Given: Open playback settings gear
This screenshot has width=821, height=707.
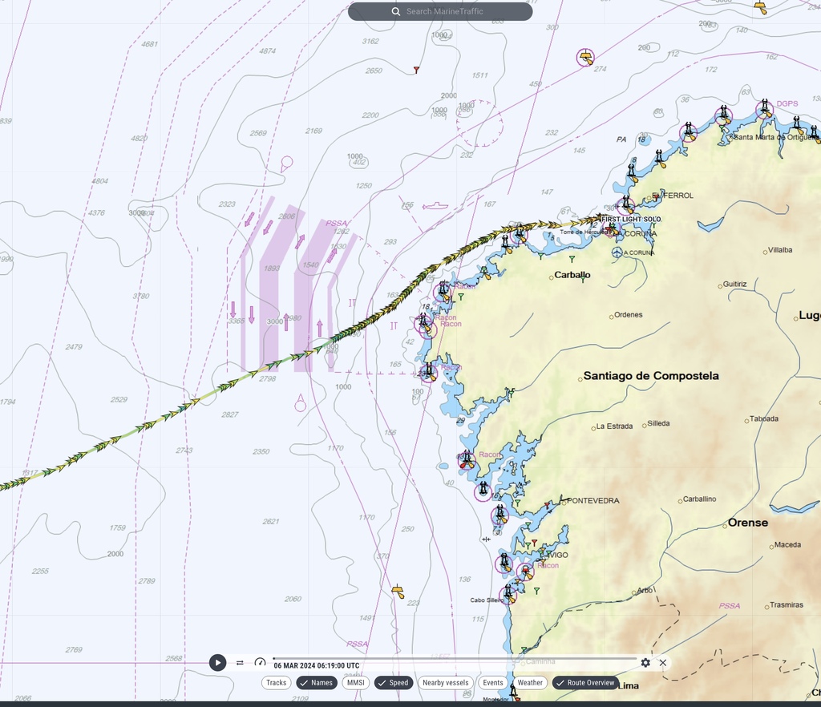Looking at the screenshot, I should 645,663.
